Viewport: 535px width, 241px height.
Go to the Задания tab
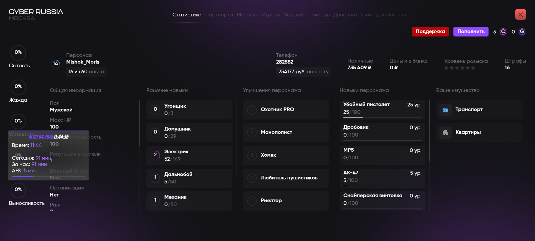(x=294, y=15)
